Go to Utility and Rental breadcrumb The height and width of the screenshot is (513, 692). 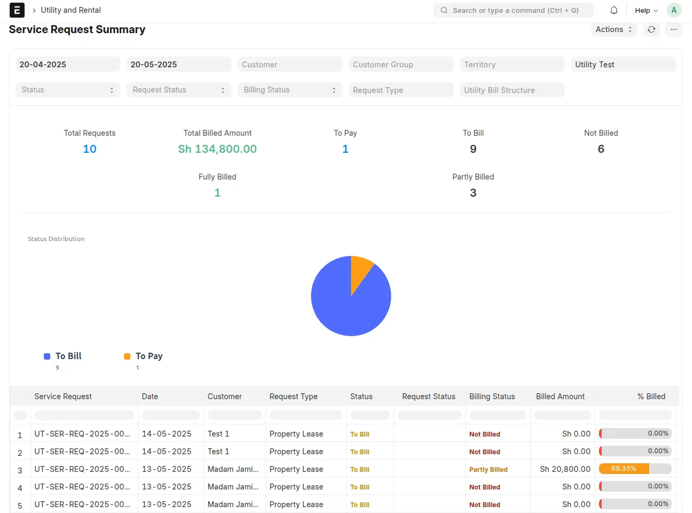tap(71, 10)
